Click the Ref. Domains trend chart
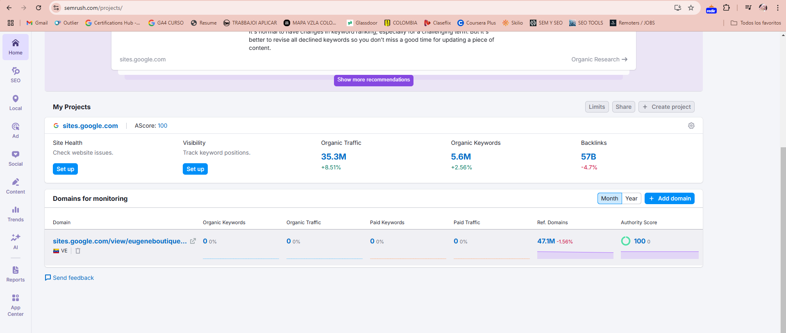This screenshot has width=786, height=333. click(575, 255)
